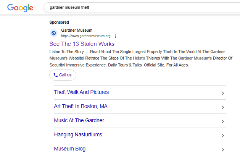Open 'See The 13 Stolen Works' headline link
The height and width of the screenshot is (165, 240).
point(82,44)
